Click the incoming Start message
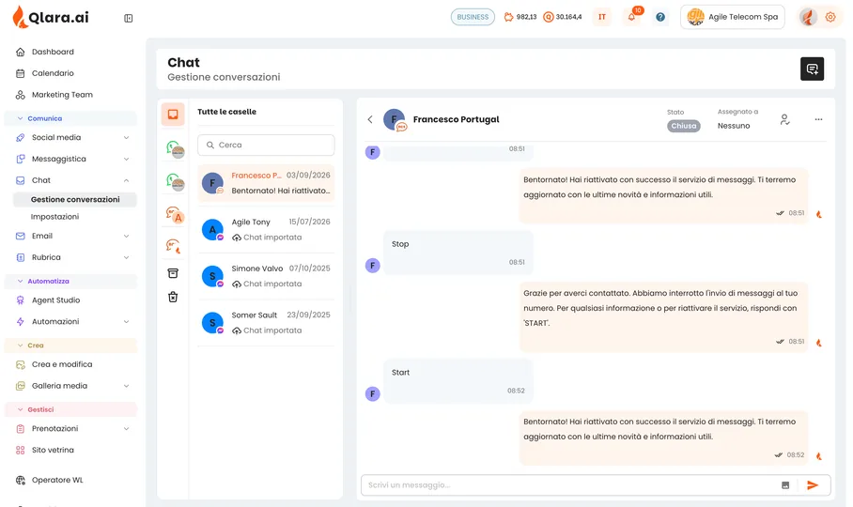 458,381
